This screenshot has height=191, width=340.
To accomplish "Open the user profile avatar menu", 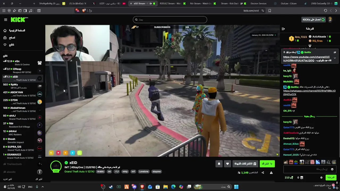I will pos(330,20).
